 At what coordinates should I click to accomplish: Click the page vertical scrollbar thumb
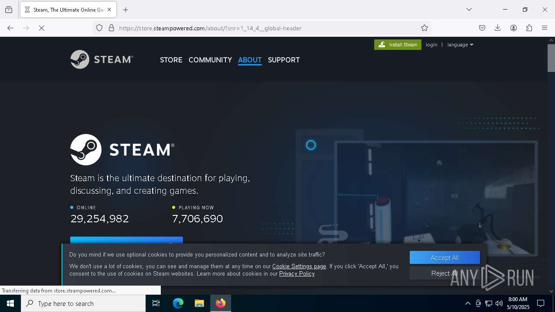coord(551,58)
